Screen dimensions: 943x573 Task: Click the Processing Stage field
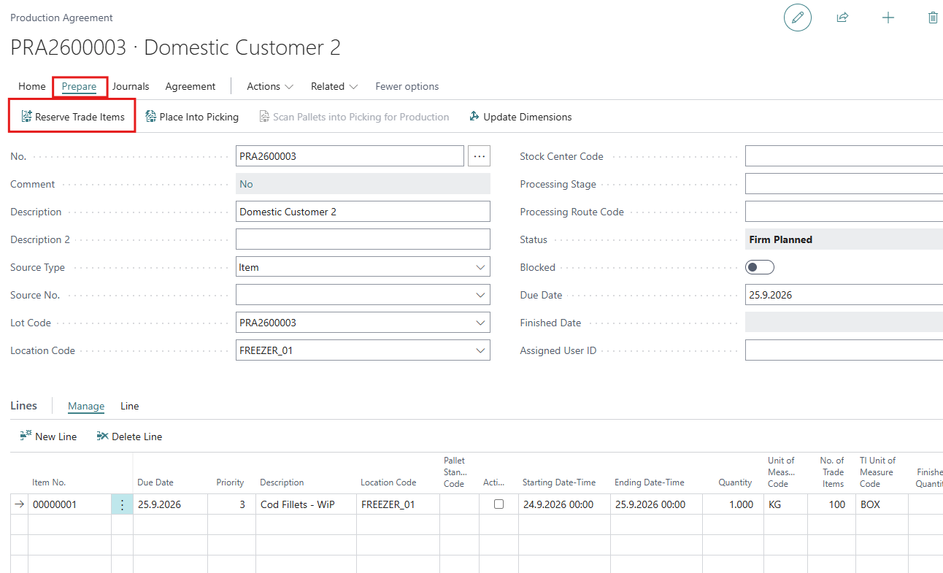(x=844, y=184)
